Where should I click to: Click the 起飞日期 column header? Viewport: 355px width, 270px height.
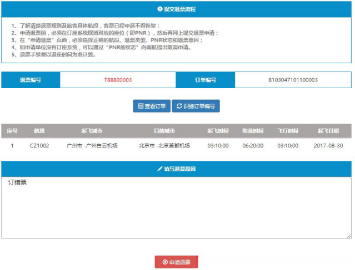(328, 131)
